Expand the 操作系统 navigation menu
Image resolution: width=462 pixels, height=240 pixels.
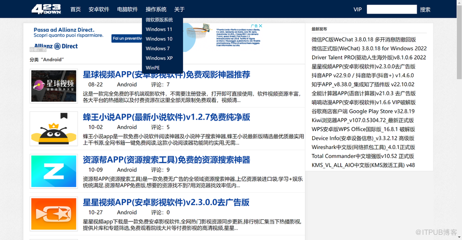tap(156, 9)
